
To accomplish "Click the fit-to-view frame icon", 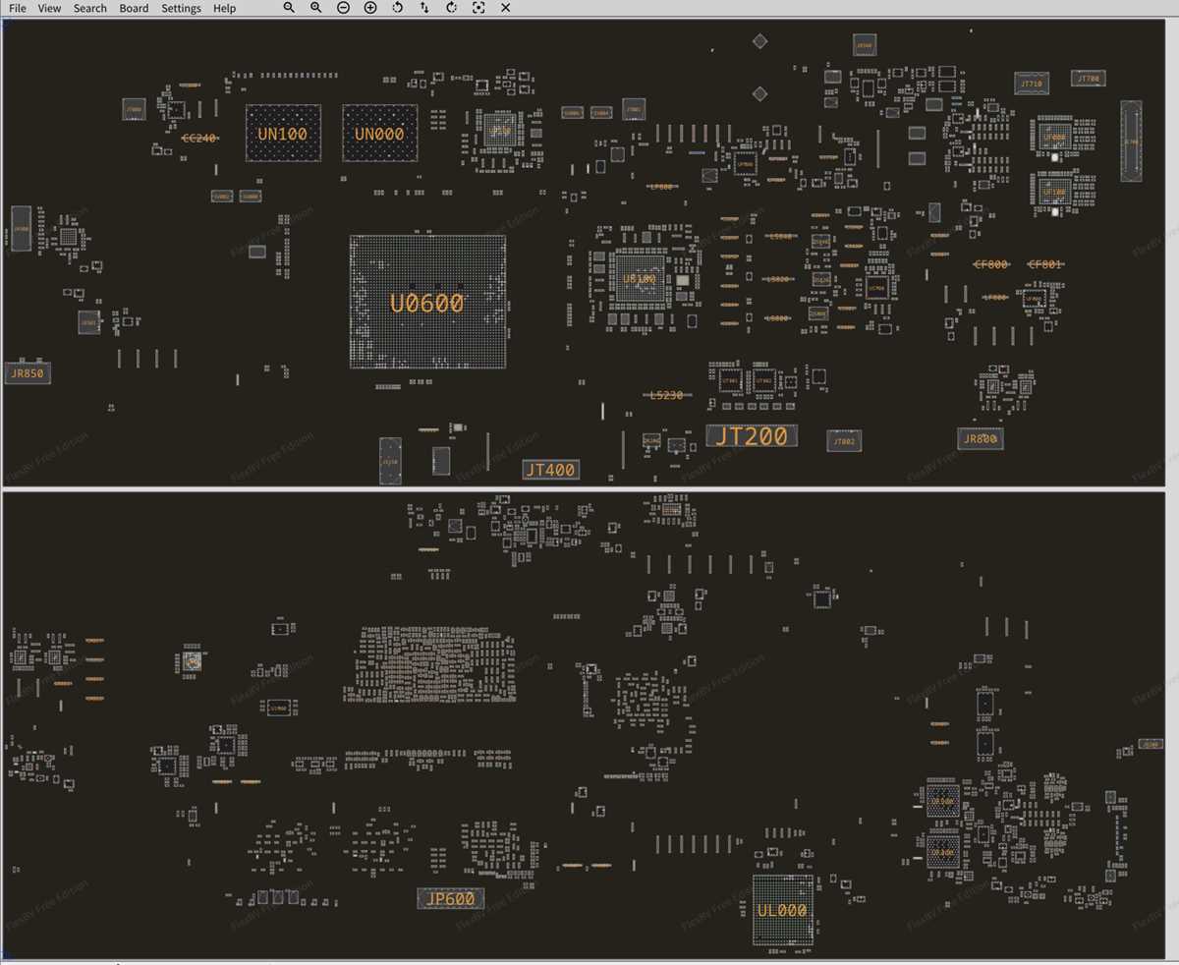I will 478,8.
